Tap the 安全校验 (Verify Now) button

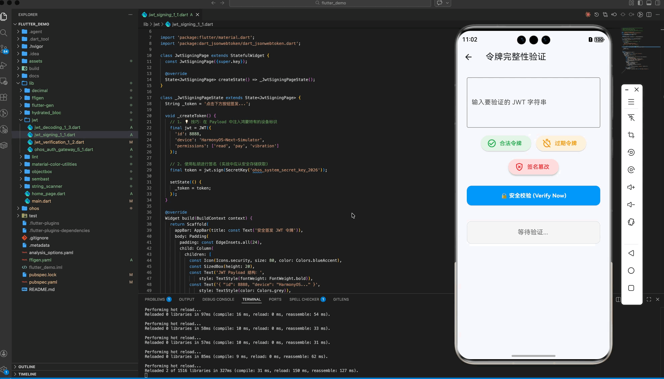click(x=533, y=196)
